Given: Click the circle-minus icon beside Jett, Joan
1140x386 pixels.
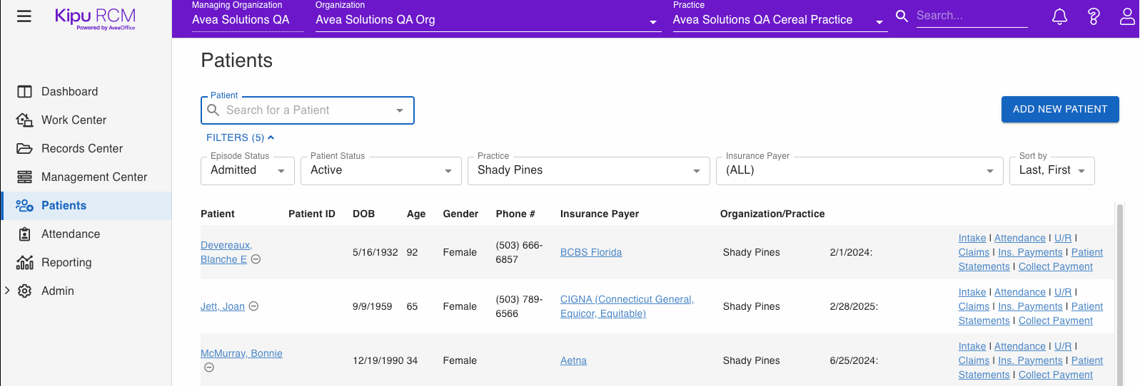Looking at the screenshot, I should pos(253,306).
